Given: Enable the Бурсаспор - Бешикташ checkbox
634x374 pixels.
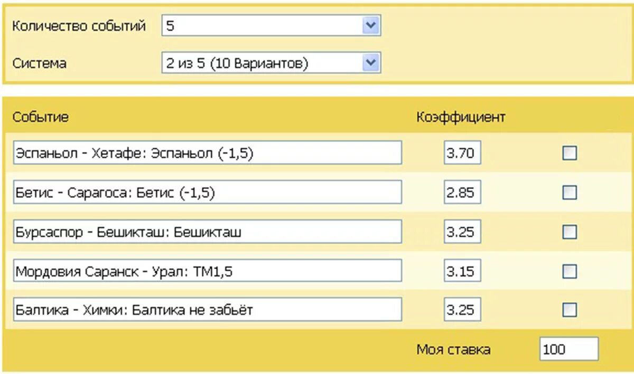Looking at the screenshot, I should [570, 232].
